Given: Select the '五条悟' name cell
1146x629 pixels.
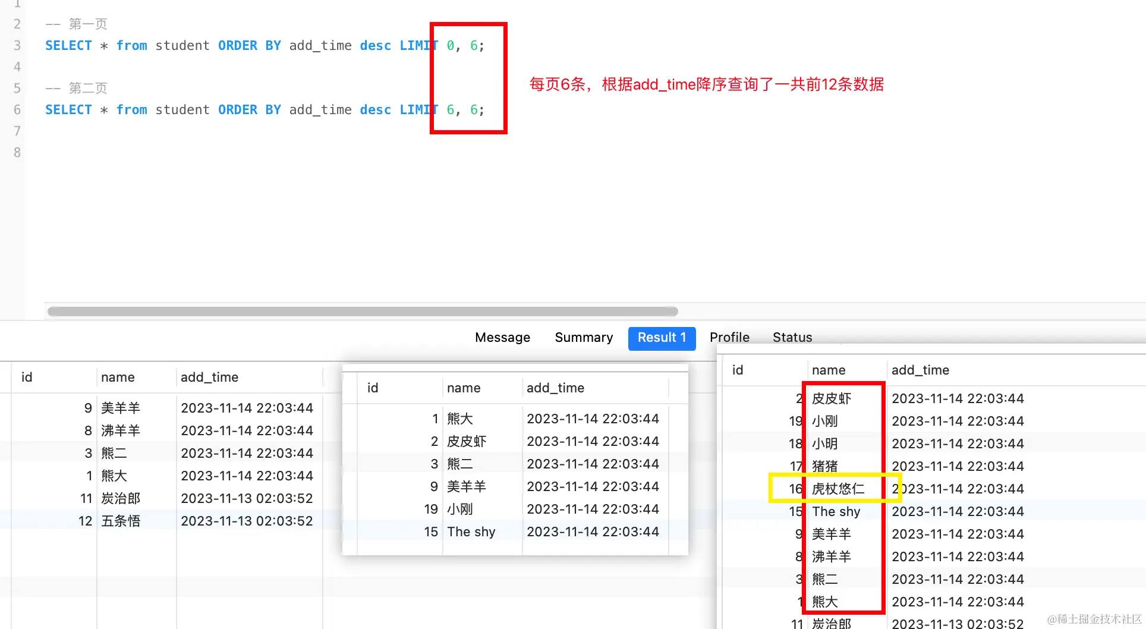Looking at the screenshot, I should point(121,521).
